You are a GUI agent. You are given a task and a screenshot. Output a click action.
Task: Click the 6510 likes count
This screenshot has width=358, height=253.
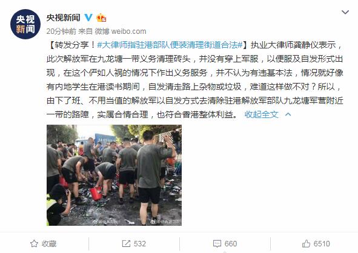pos(322,244)
